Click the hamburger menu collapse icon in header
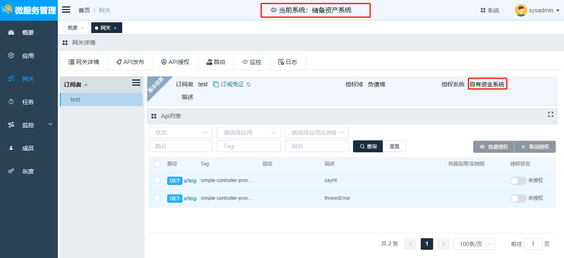The width and height of the screenshot is (564, 258). 66,10
